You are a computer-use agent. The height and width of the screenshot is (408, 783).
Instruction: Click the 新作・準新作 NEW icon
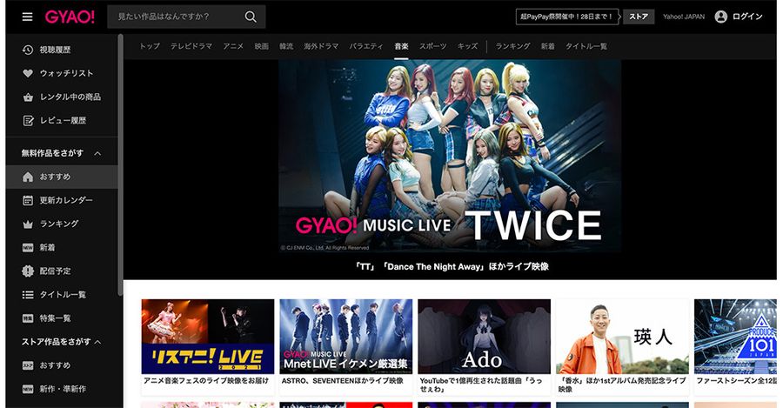point(28,389)
